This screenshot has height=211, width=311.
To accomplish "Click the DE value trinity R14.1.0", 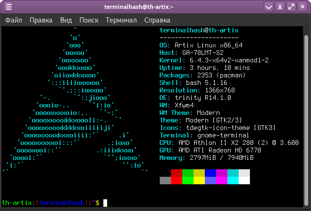I will 203,98.
